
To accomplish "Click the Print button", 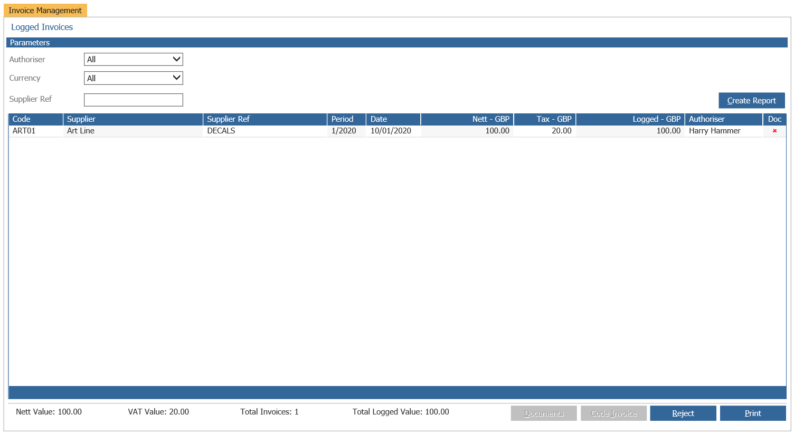I will 753,413.
